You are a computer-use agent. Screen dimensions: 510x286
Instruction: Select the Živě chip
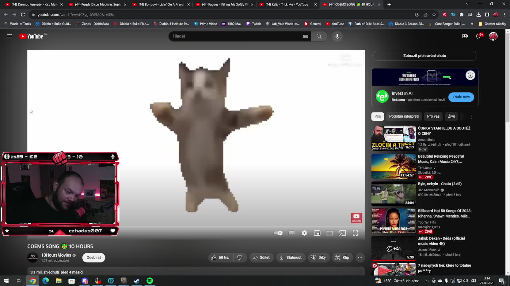[451, 116]
